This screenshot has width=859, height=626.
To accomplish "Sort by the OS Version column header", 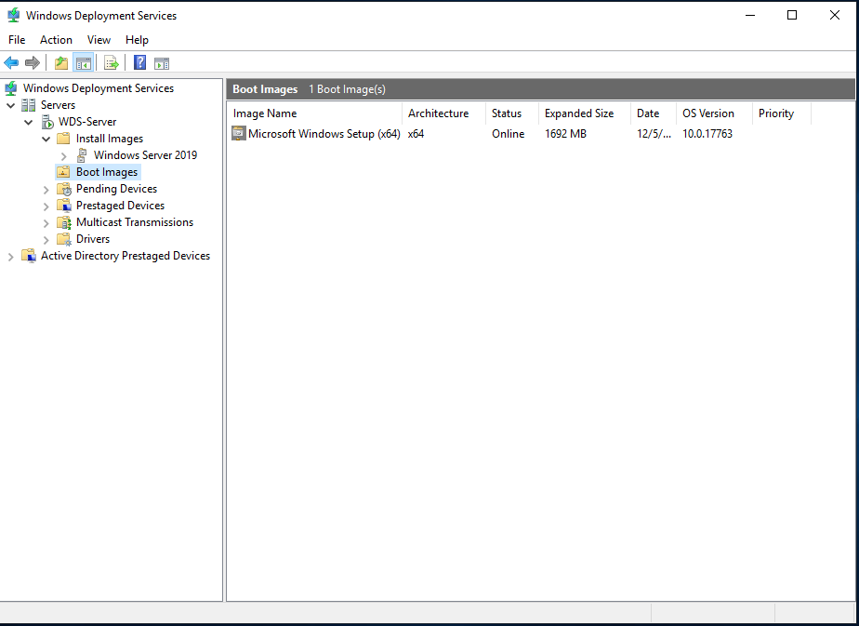I will click(714, 113).
